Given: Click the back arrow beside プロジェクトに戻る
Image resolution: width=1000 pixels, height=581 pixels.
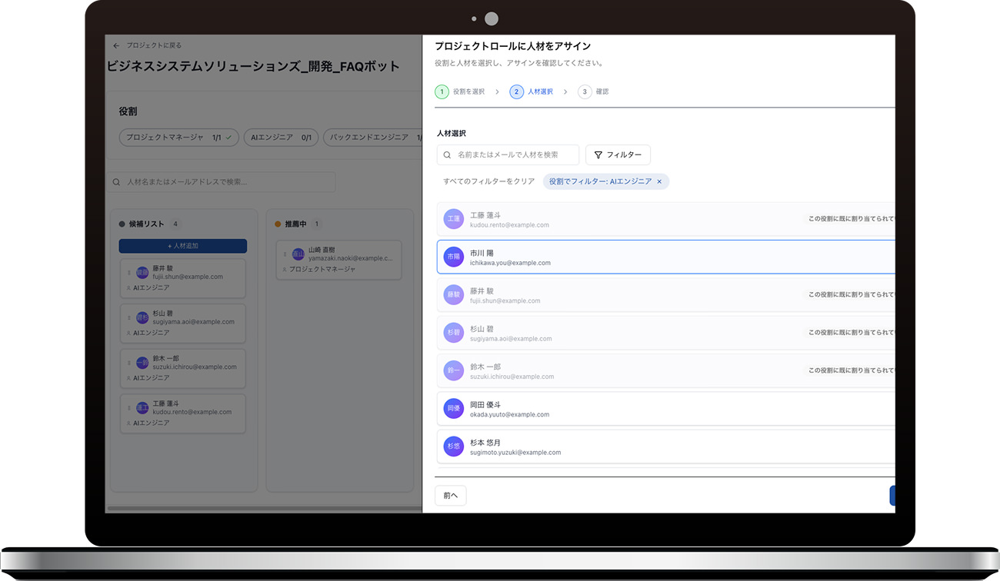Looking at the screenshot, I should pyautogui.click(x=116, y=46).
